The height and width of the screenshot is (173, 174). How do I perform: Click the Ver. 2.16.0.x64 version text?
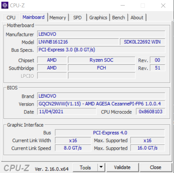(52, 169)
